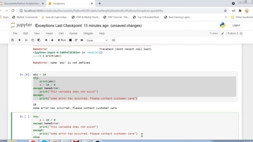The height and width of the screenshot is (142, 253).
Task: Open the Other bookmarks folder
Action: (242, 17)
